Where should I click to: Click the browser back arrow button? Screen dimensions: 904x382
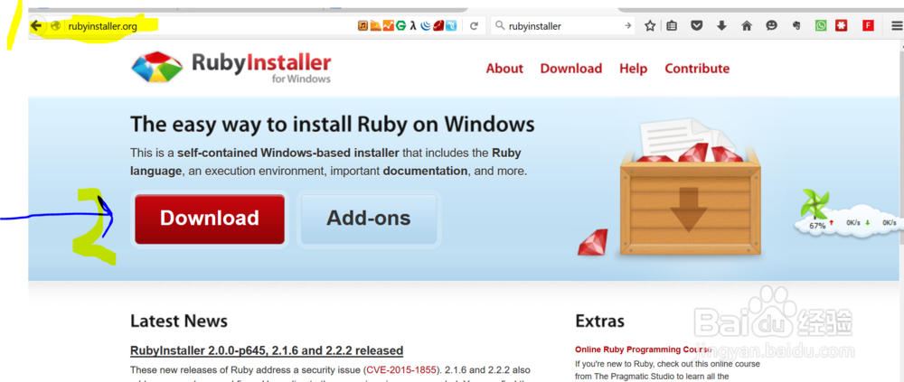coord(37,25)
